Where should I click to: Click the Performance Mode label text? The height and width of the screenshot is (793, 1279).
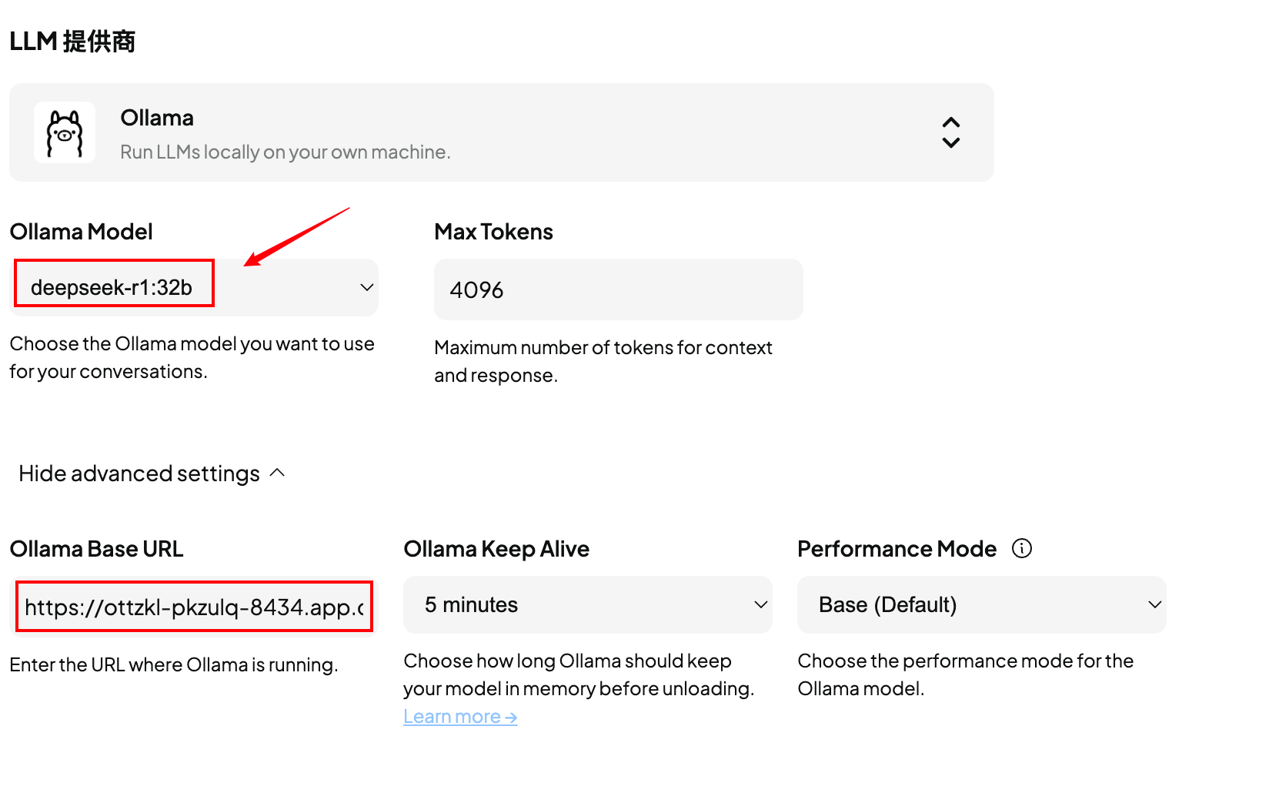pos(897,549)
